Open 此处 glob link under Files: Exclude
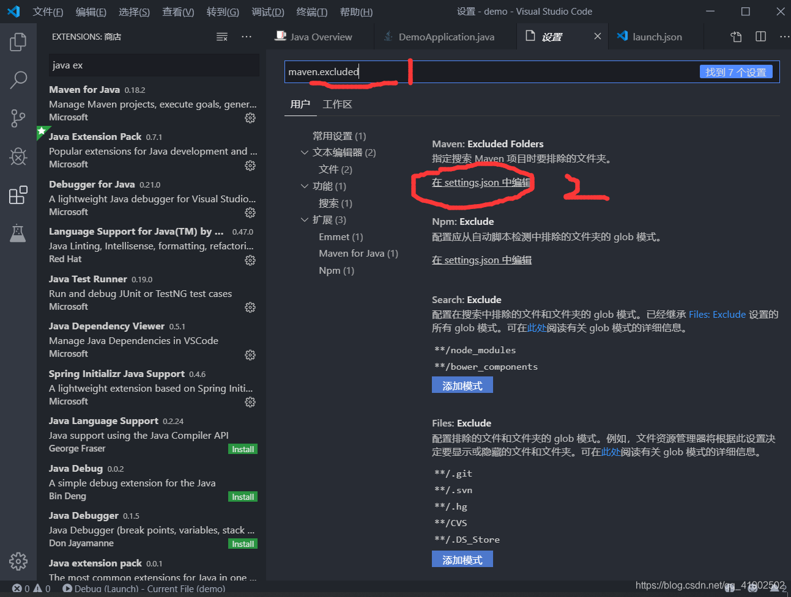The height and width of the screenshot is (597, 791). (611, 452)
